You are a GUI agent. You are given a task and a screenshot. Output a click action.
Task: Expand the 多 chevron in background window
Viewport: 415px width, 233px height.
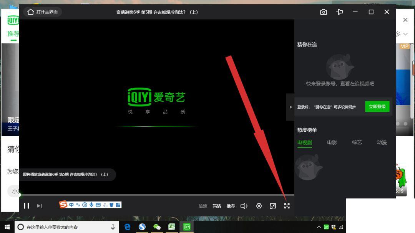point(405,34)
